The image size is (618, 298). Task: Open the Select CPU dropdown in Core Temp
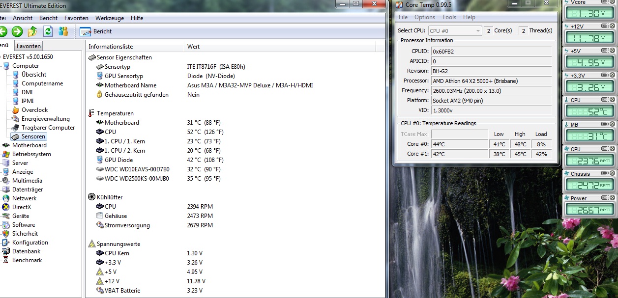[x=455, y=31]
